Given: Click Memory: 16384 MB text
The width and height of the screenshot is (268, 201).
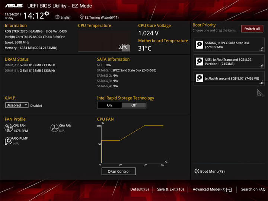Looking at the screenshot, I should point(31,48).
